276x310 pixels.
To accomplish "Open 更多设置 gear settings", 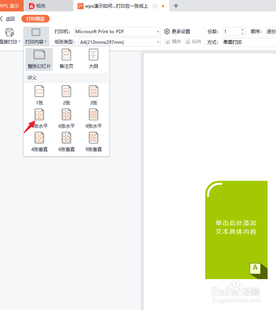I will coord(177,31).
